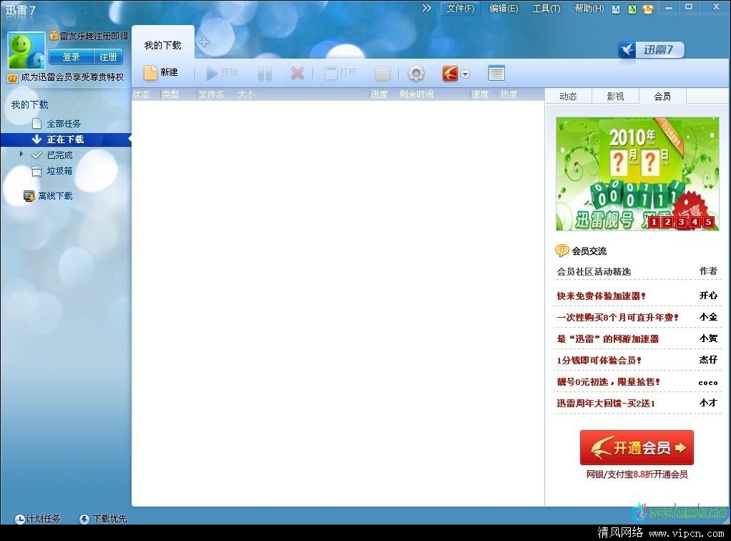
Task: Switch to 影视 tab in right panel
Action: point(615,97)
